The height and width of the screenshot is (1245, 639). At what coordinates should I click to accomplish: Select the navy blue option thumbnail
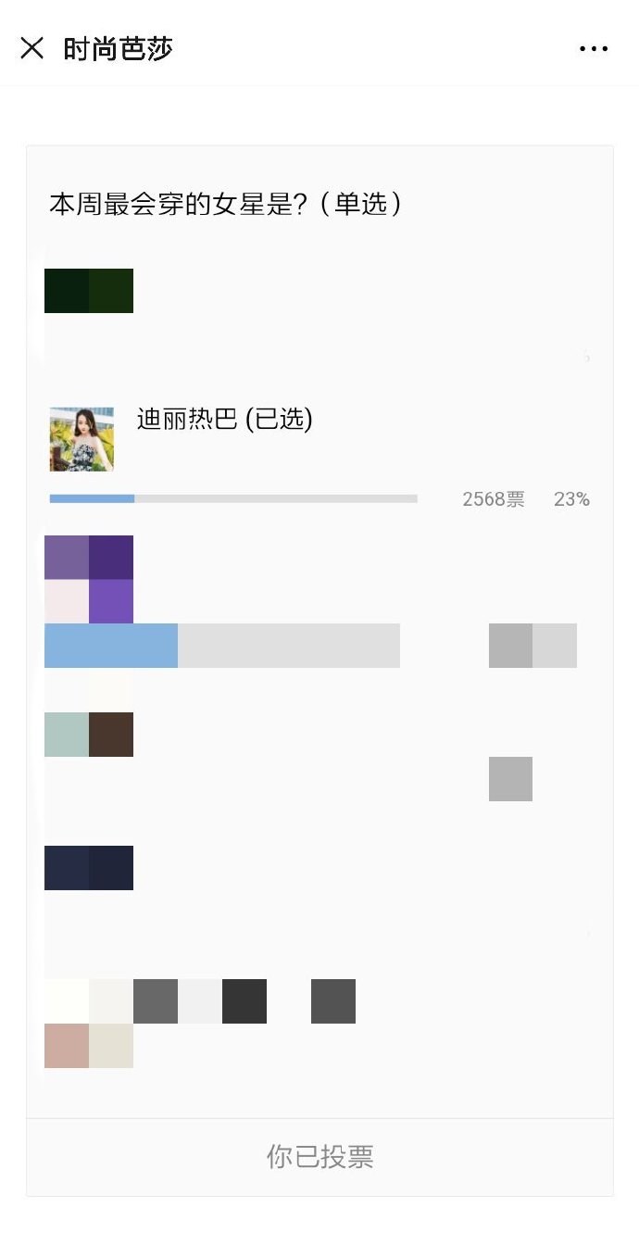pyautogui.click(x=89, y=868)
